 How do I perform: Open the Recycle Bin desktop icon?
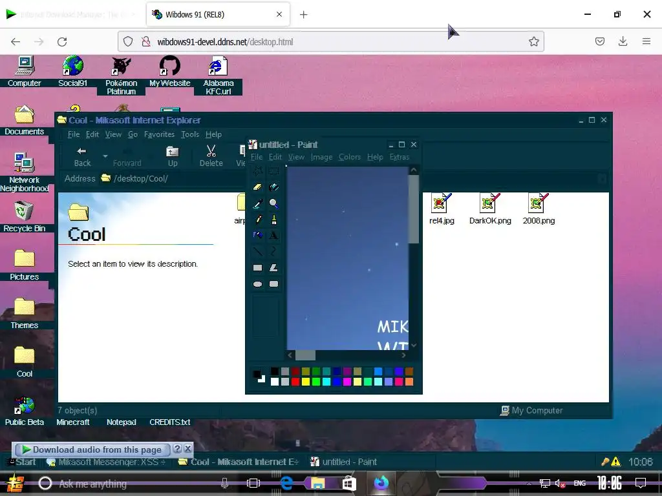pos(24,216)
